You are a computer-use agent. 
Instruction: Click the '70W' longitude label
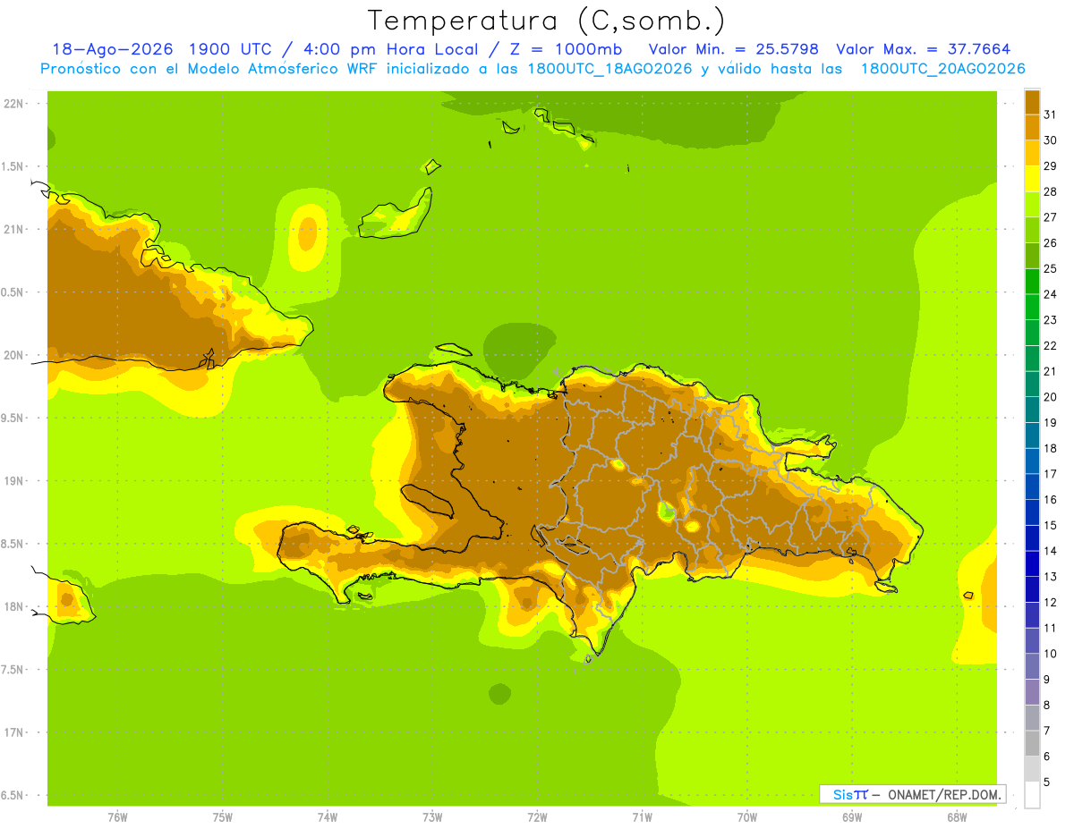[747, 816]
